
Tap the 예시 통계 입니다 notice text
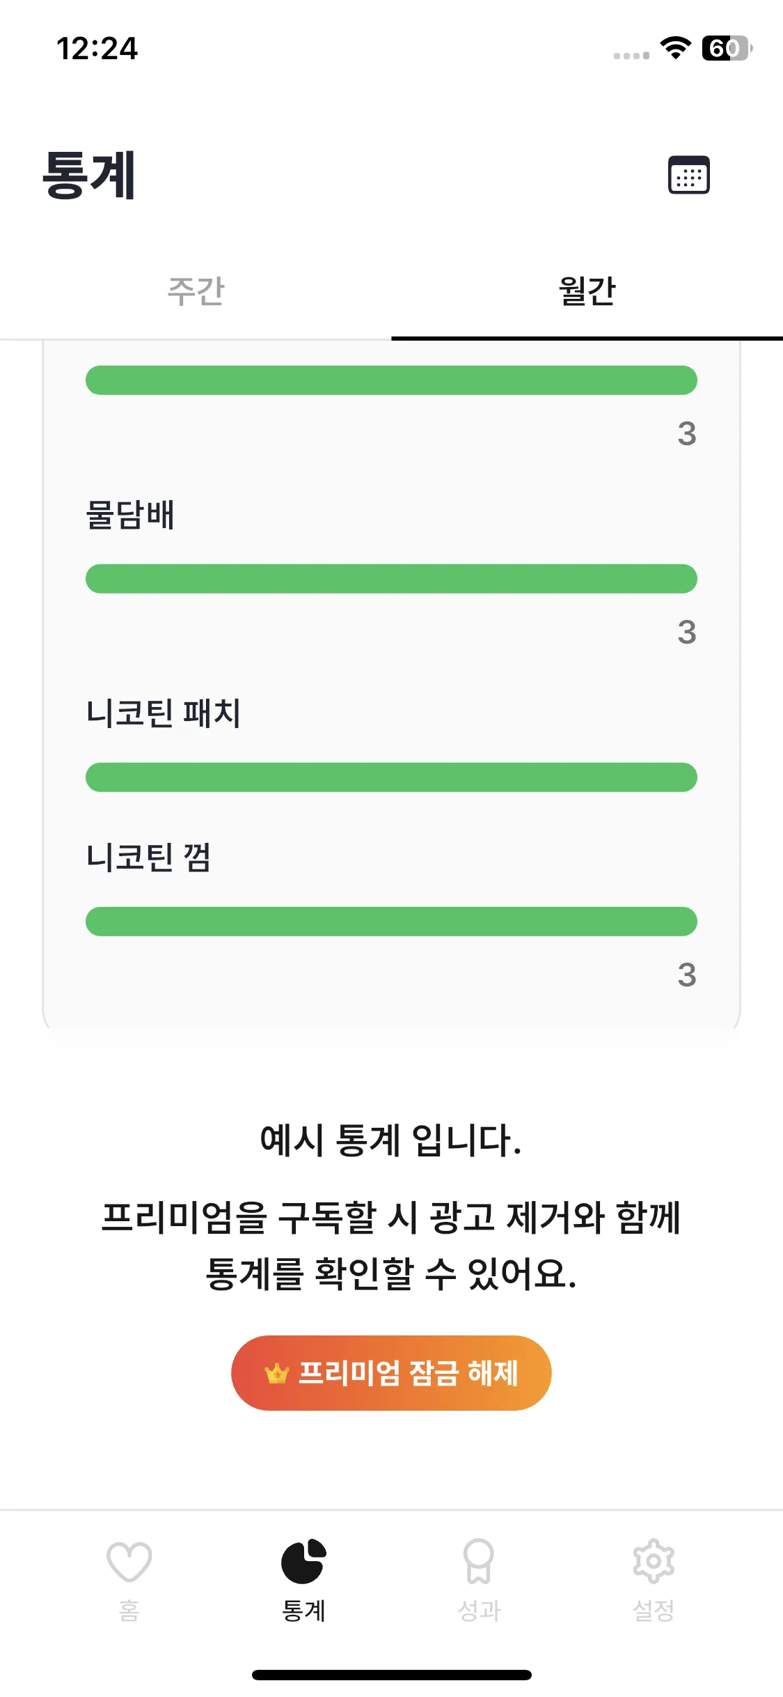point(390,1140)
